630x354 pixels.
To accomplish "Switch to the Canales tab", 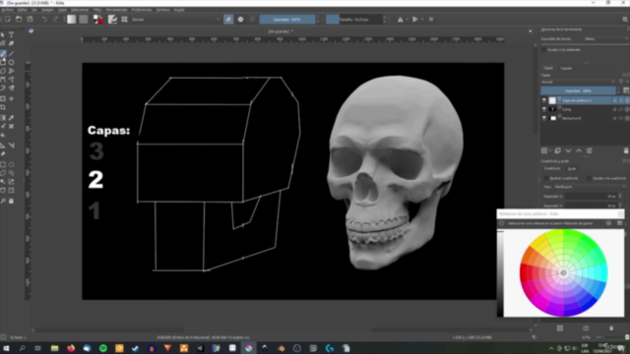I will [566, 68].
